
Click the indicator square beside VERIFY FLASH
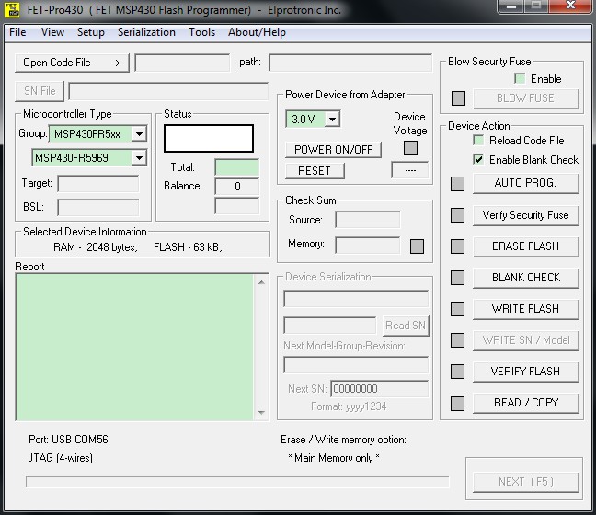click(x=457, y=372)
